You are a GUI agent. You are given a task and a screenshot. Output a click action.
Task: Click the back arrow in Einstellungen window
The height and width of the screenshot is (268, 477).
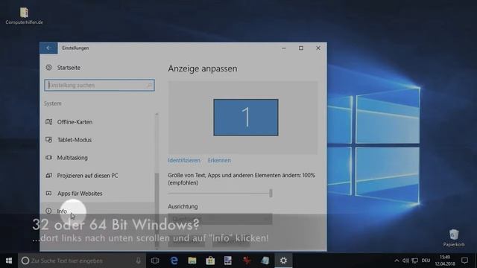coord(48,48)
